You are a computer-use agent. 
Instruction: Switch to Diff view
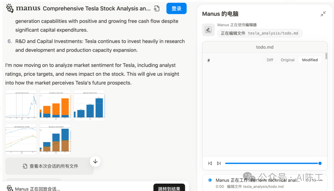(270, 60)
